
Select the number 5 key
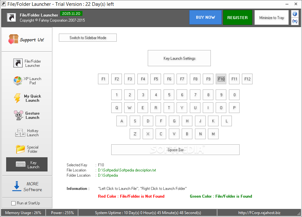click(x=169, y=95)
